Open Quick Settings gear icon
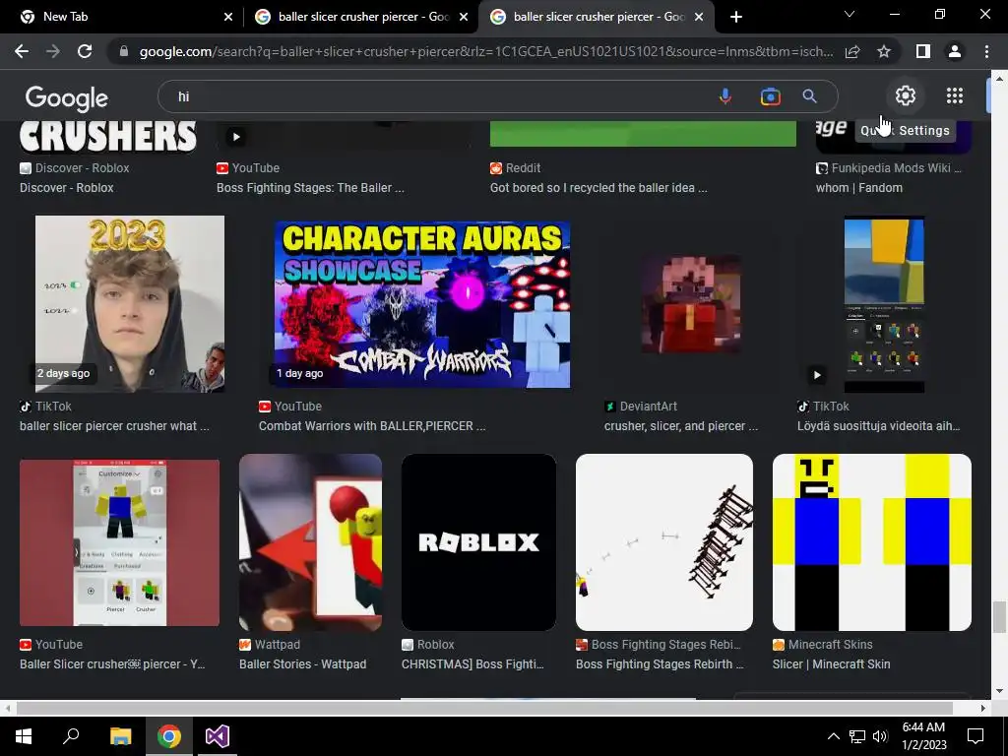 click(906, 95)
